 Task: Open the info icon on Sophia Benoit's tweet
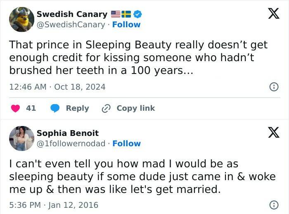(273, 204)
